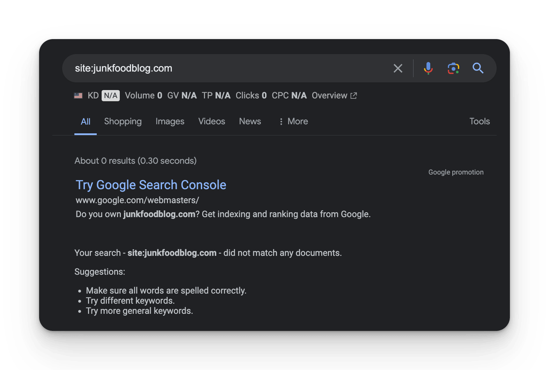
Task: Click the About 0 results text
Action: (x=136, y=161)
